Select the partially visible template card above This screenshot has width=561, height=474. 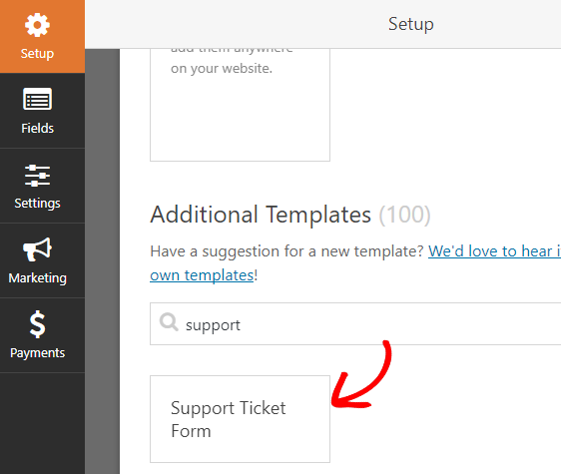(x=240, y=105)
